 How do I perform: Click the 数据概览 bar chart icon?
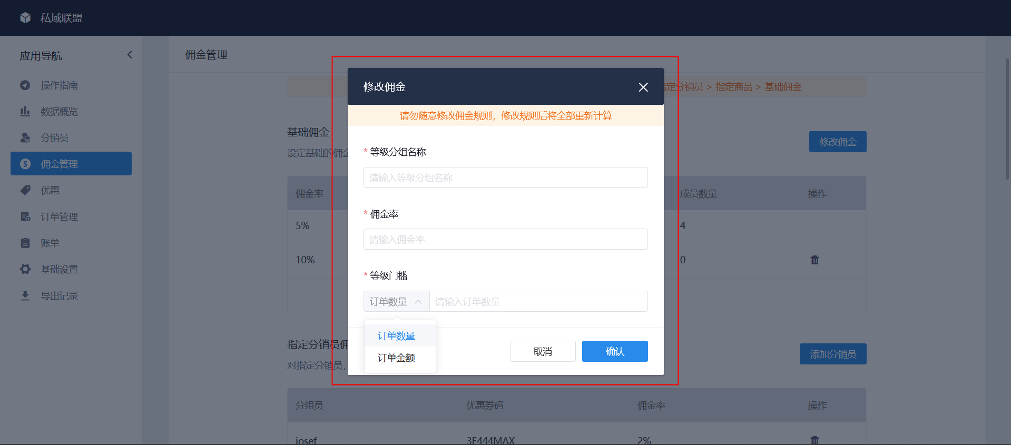pyautogui.click(x=25, y=112)
